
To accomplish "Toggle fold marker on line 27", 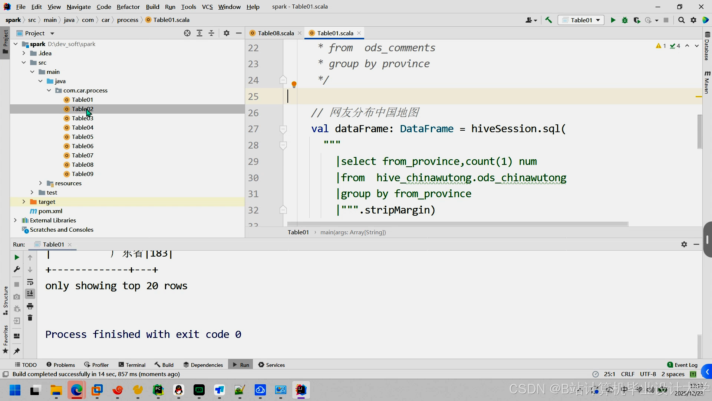I will [283, 129].
